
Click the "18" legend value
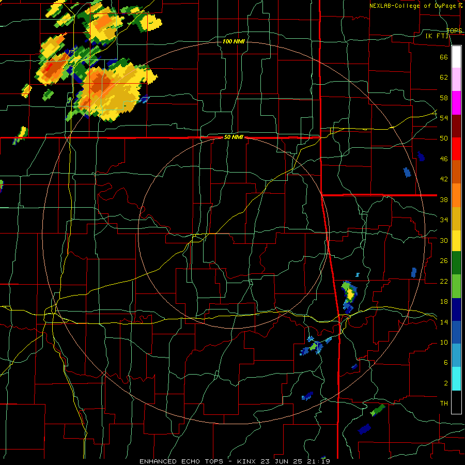444,302
